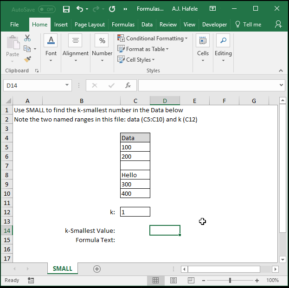Open Ribbon Display Options icon
This screenshot has width=289, height=288.
[212, 8]
